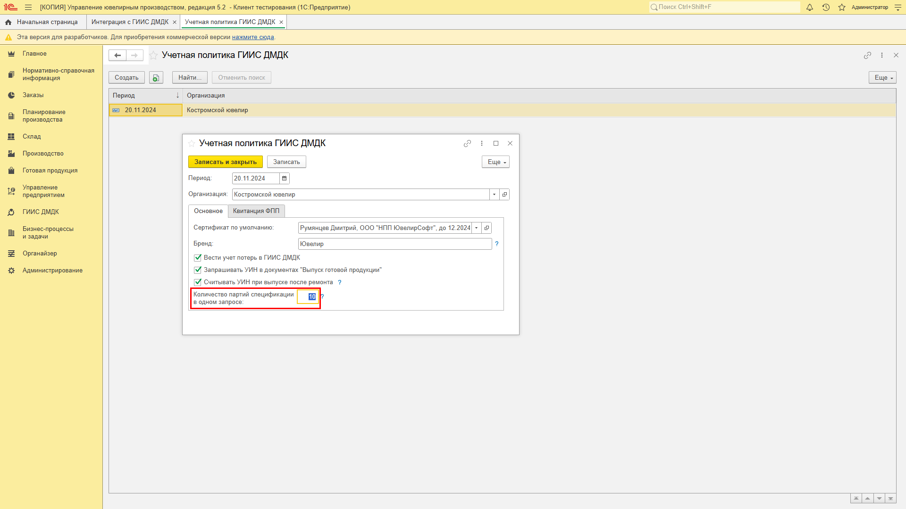Click the Бренд input field
This screenshot has height=509, width=906.
coord(395,244)
